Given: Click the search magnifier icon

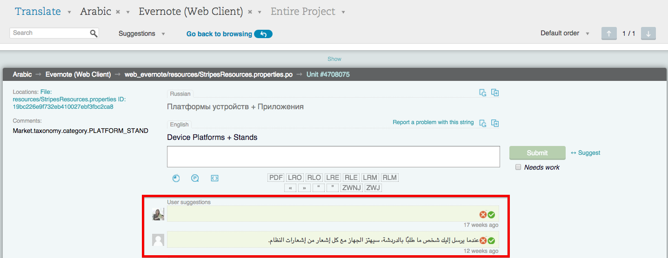Looking at the screenshot, I should coord(94,33).
